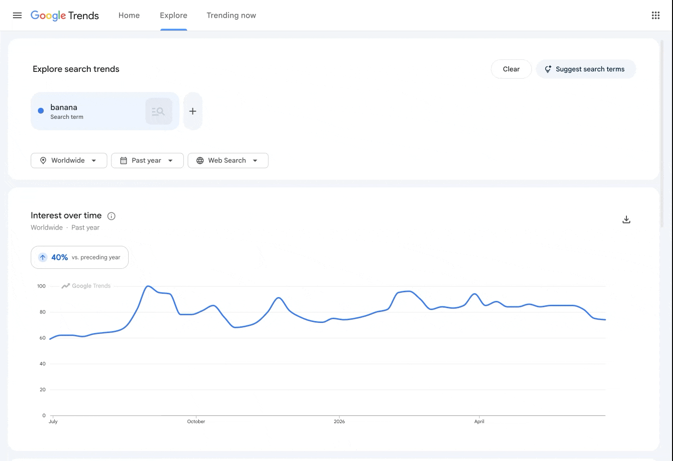The height and width of the screenshot is (461, 673).
Task: Click the July axis label
Action: click(53, 422)
